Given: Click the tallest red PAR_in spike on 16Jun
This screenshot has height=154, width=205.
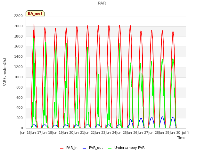Looking at the screenshot, I should [x=34, y=25].
